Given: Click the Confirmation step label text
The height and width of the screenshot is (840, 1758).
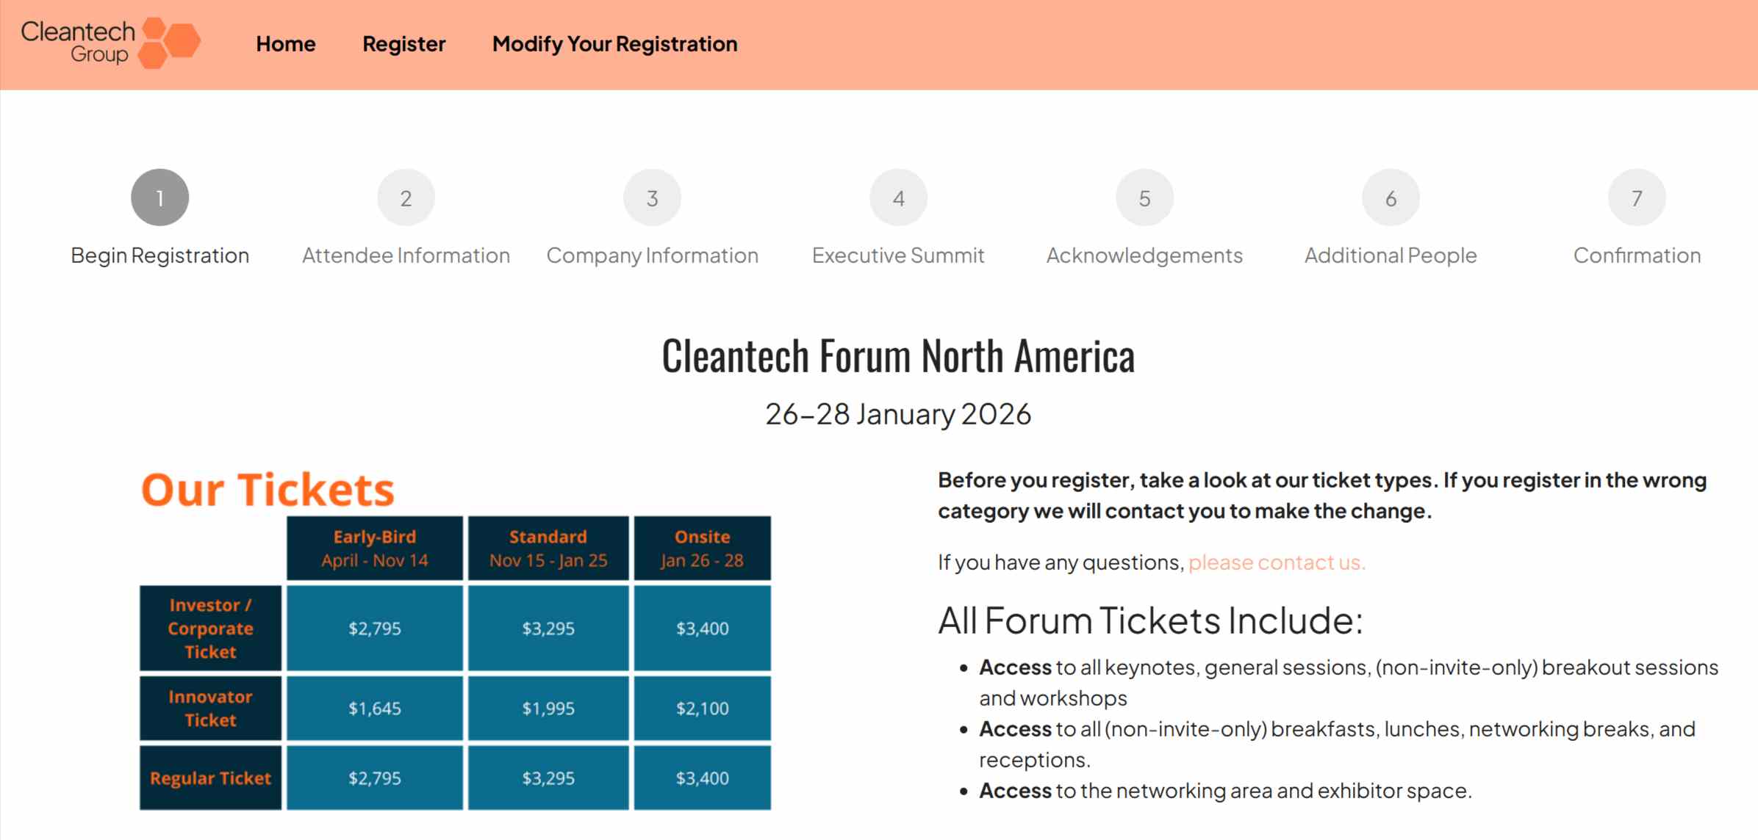Looking at the screenshot, I should click(1636, 255).
